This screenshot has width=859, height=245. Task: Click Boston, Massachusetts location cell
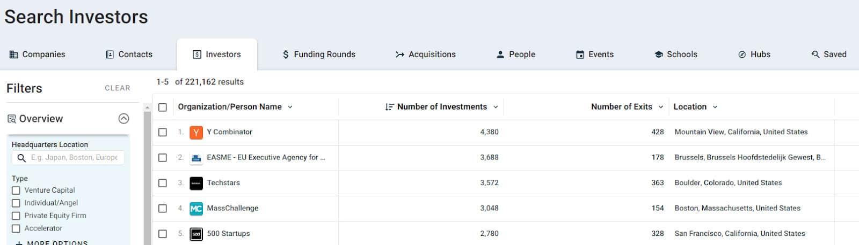(737, 209)
